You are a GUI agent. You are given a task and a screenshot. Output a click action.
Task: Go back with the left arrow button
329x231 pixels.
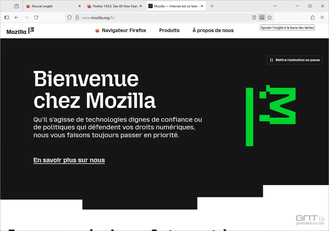[17, 17]
